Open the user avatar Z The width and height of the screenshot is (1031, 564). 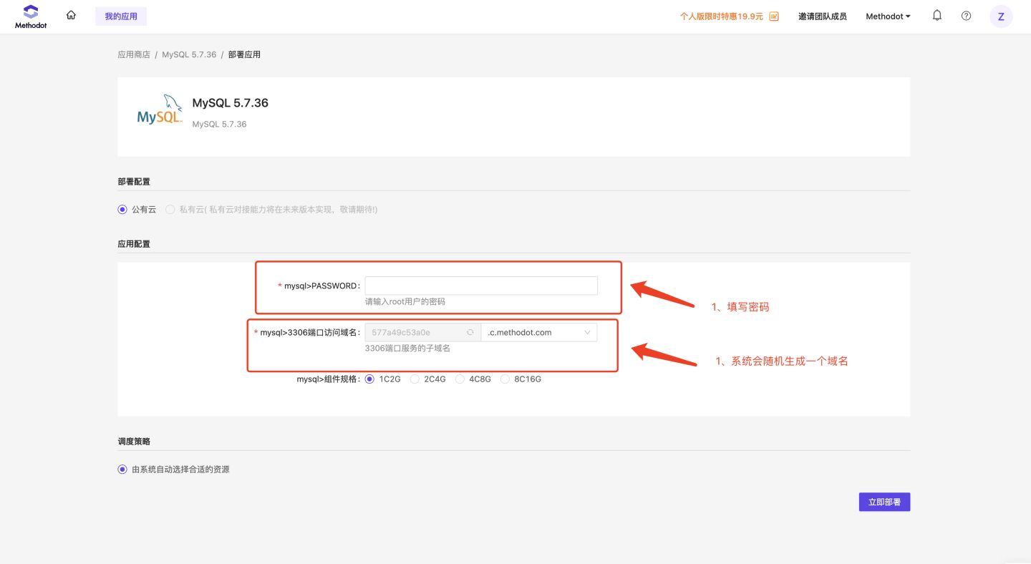pyautogui.click(x=1001, y=16)
